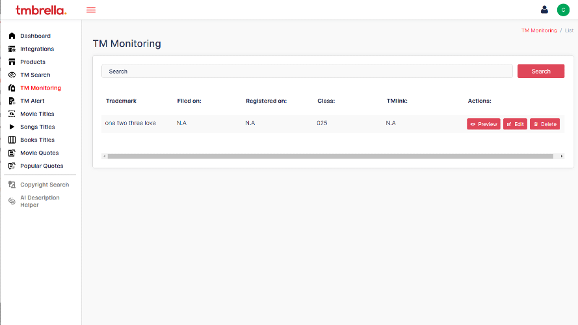578x325 pixels.
Task: Open the user profile icon
Action: coord(544,10)
